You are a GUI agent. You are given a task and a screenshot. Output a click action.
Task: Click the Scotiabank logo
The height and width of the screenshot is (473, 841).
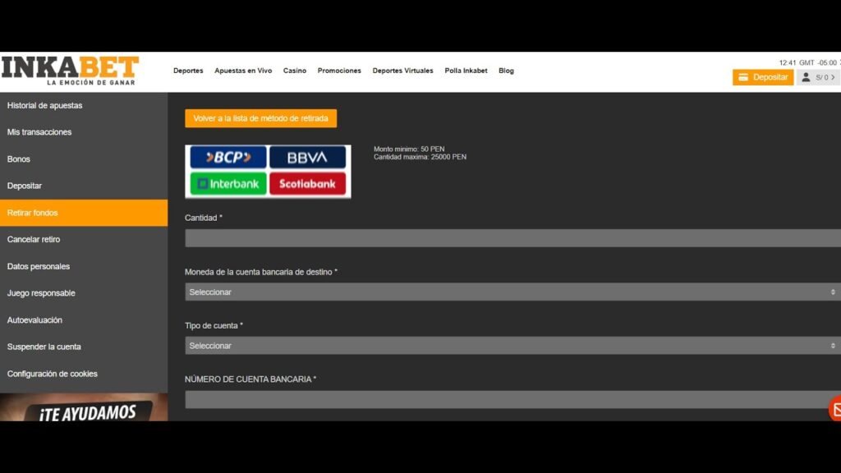click(307, 184)
